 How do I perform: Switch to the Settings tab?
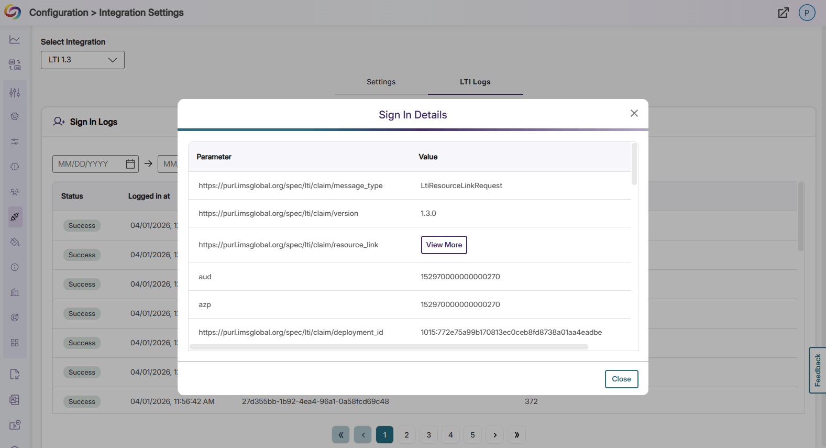(381, 82)
